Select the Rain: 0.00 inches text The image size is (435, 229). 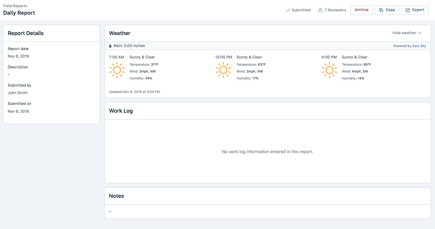click(129, 46)
